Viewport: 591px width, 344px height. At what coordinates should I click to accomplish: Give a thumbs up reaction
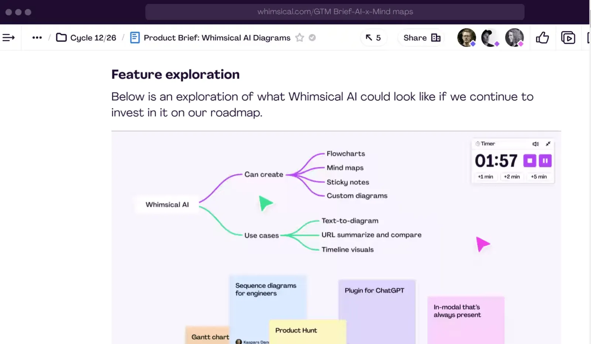(x=542, y=38)
